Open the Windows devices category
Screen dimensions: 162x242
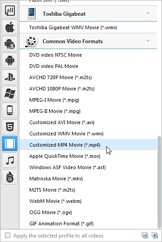click(10, 94)
